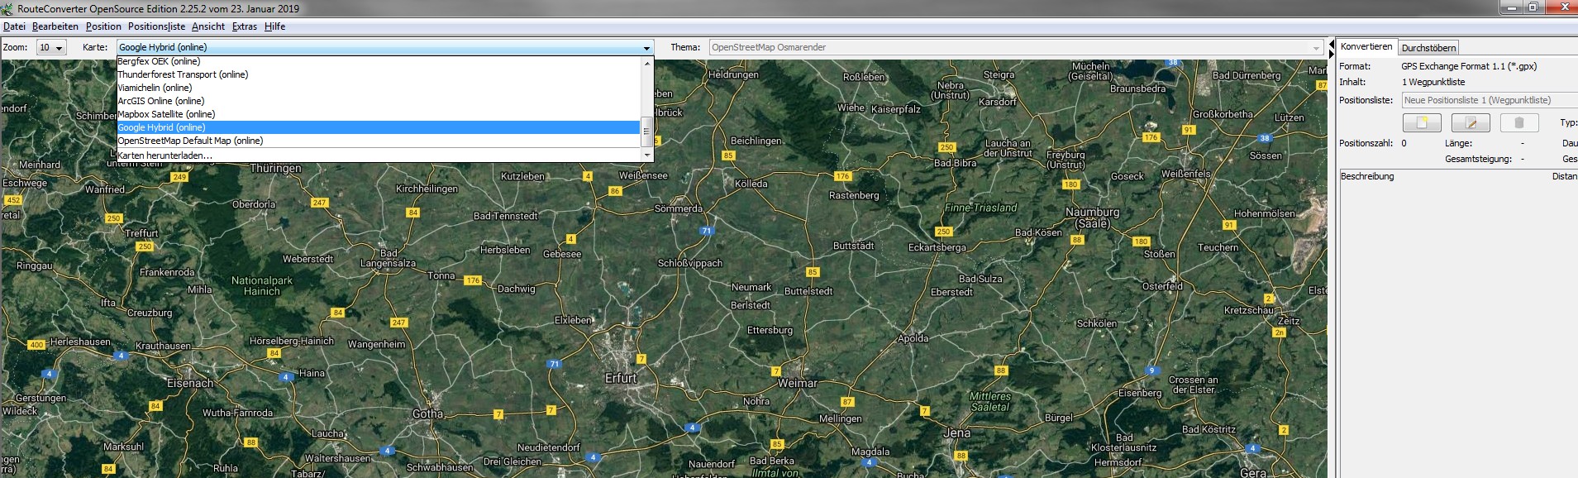Open the Bearbeiten menu
1578x478 pixels.
click(55, 26)
